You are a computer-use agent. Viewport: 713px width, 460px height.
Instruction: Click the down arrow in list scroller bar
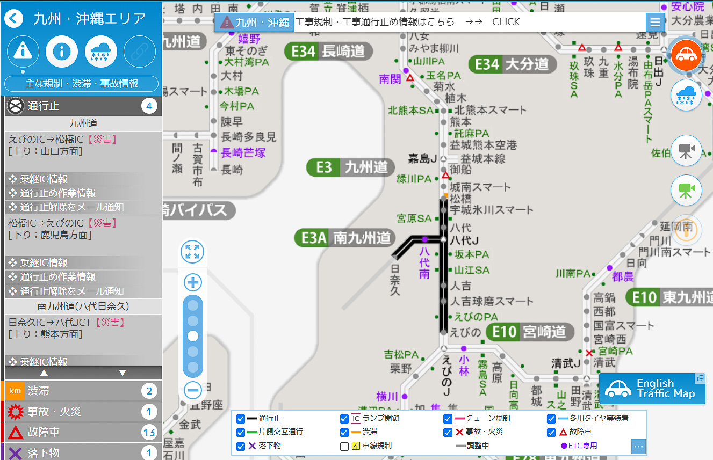point(123,373)
